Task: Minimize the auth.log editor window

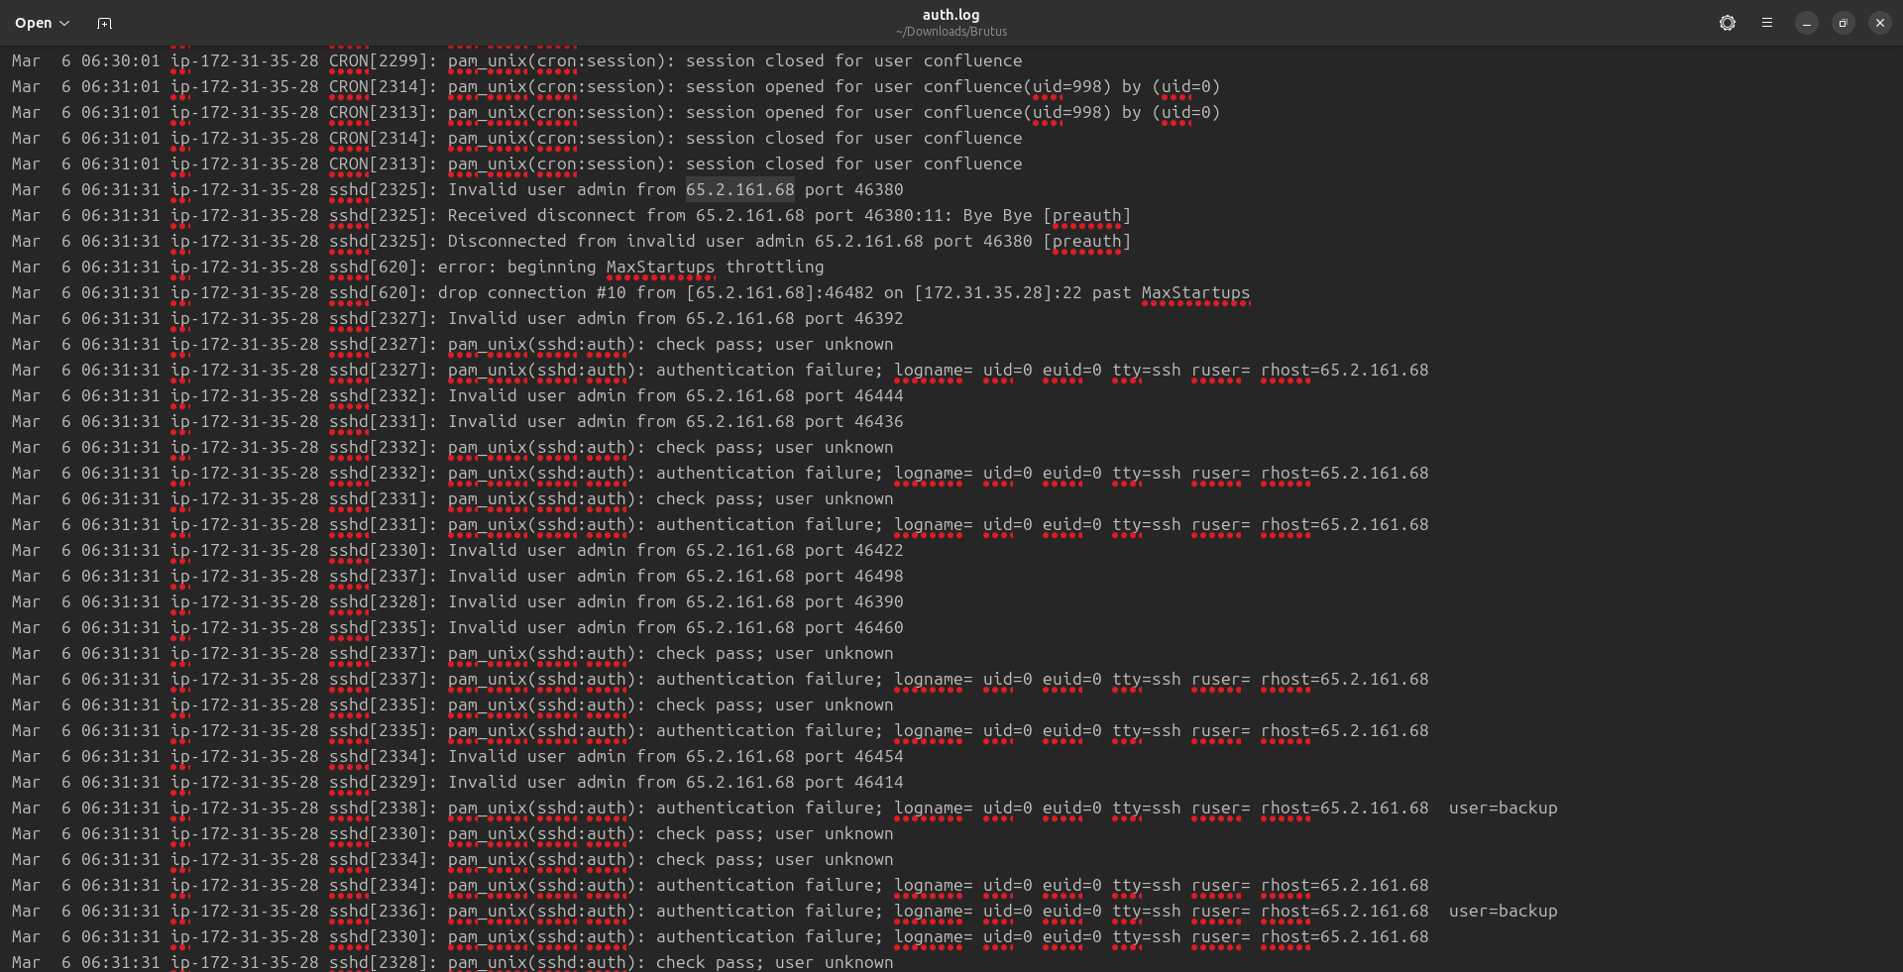Action: pos(1807,23)
